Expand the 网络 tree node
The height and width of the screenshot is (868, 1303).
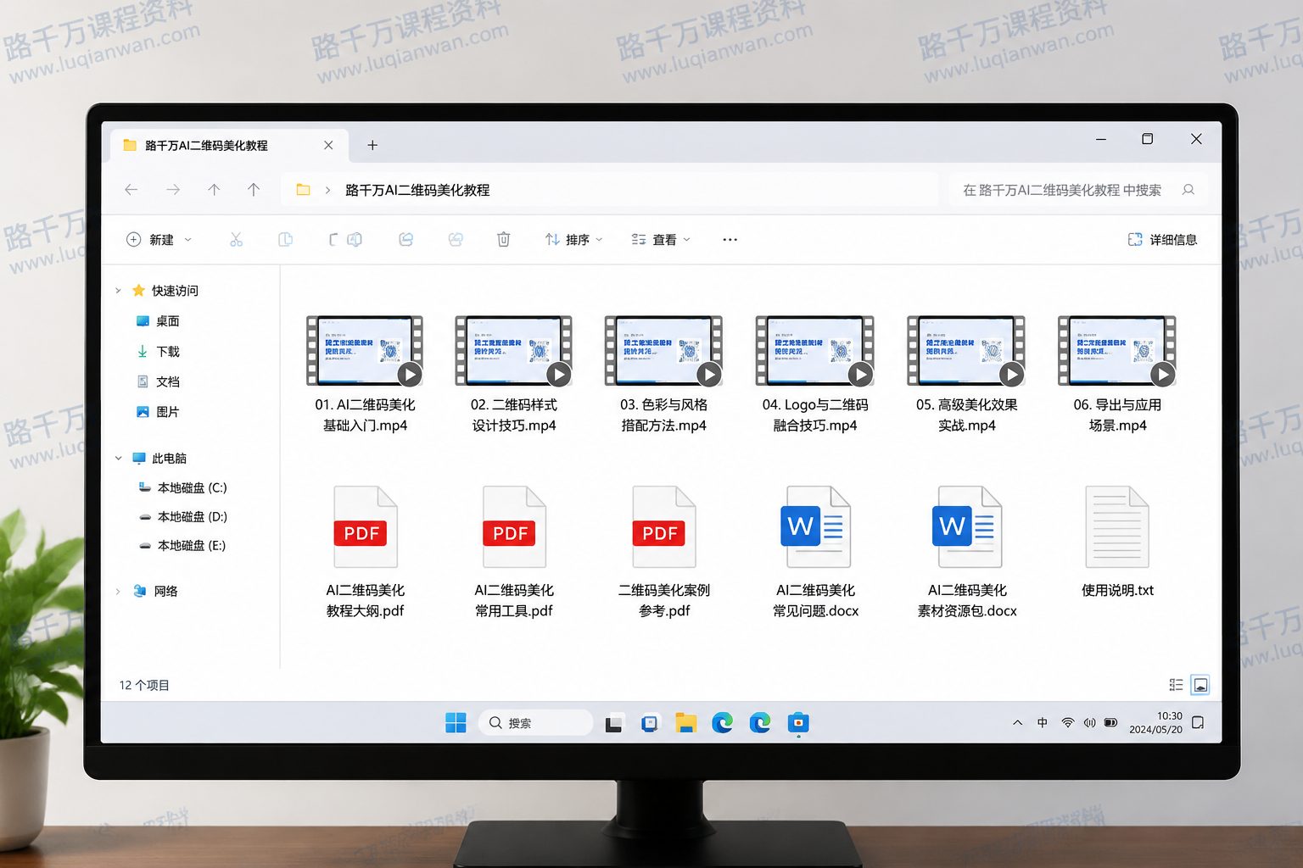pos(118,592)
